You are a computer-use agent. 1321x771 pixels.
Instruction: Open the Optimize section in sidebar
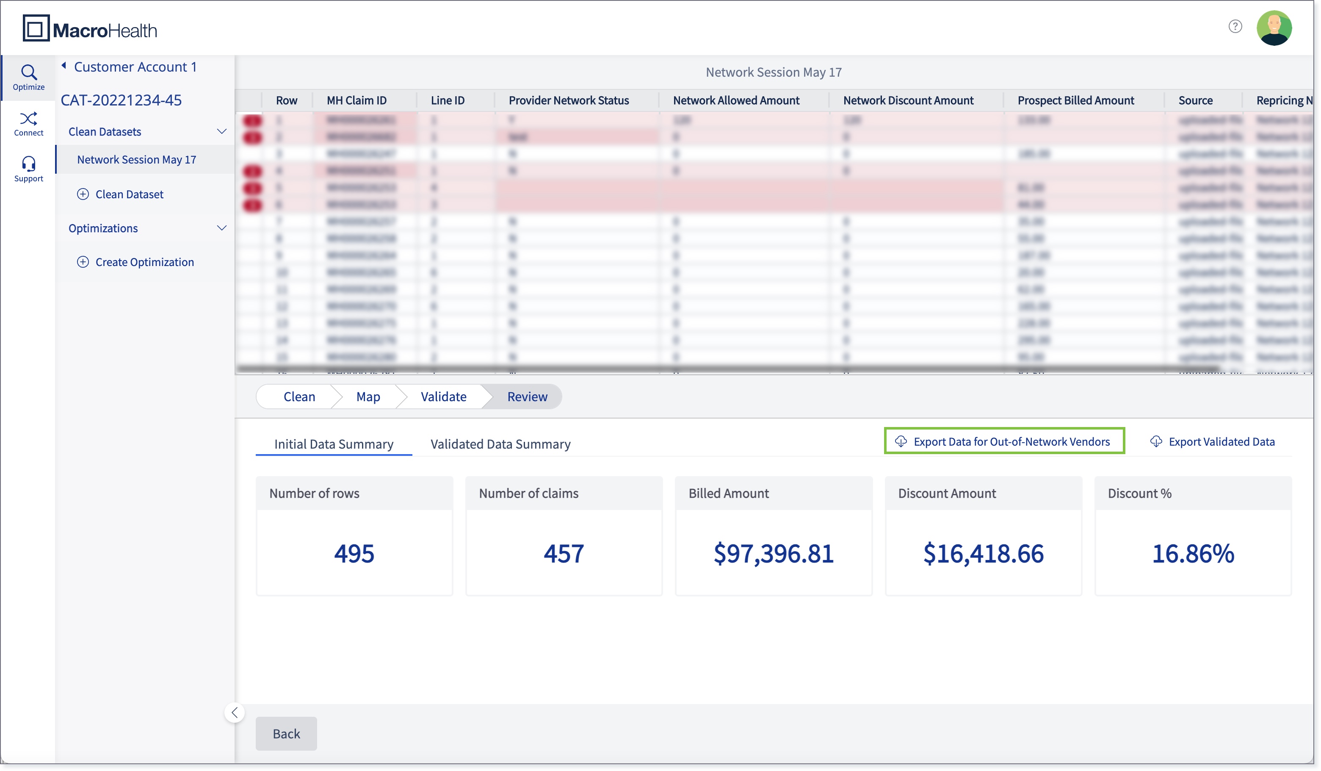28,78
